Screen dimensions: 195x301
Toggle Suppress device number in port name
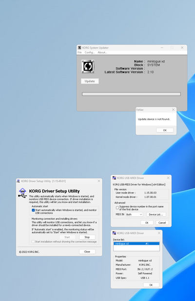[x=117, y=208]
